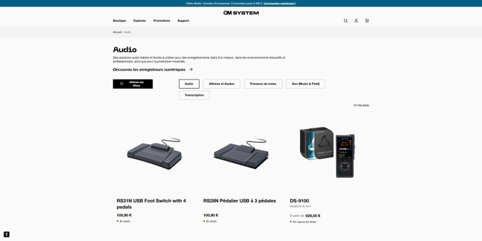The width and height of the screenshot is (482, 241).
Task: Click the OM SYSTEM logo
Action: coord(241,13)
